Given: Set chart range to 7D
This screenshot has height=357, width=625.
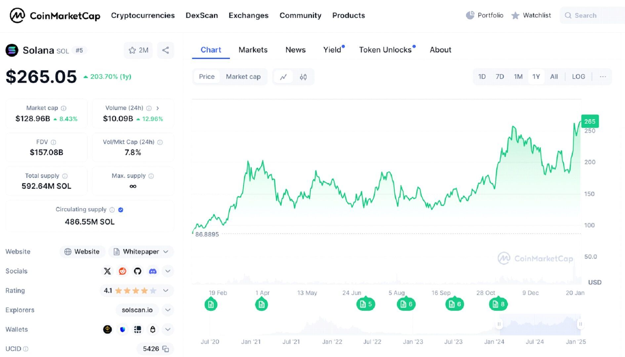Looking at the screenshot, I should tap(500, 77).
